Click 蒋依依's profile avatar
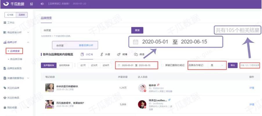 (x=142, y=88)
